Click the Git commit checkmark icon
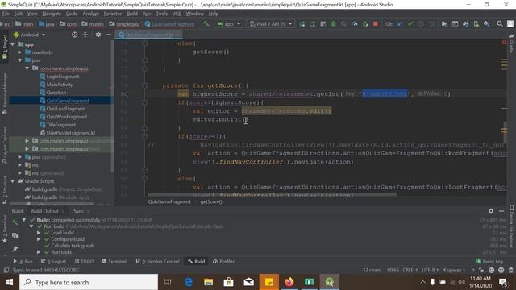The width and height of the screenshot is (516, 290). [410, 24]
